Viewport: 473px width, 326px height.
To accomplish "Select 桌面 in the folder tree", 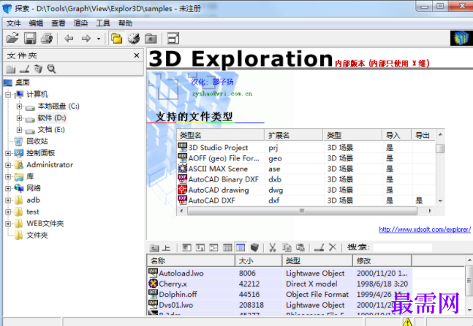I will point(23,82).
